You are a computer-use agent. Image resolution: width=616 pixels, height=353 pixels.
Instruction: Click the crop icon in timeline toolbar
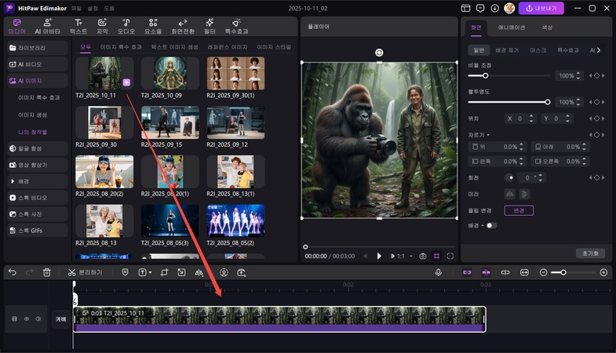pos(165,272)
